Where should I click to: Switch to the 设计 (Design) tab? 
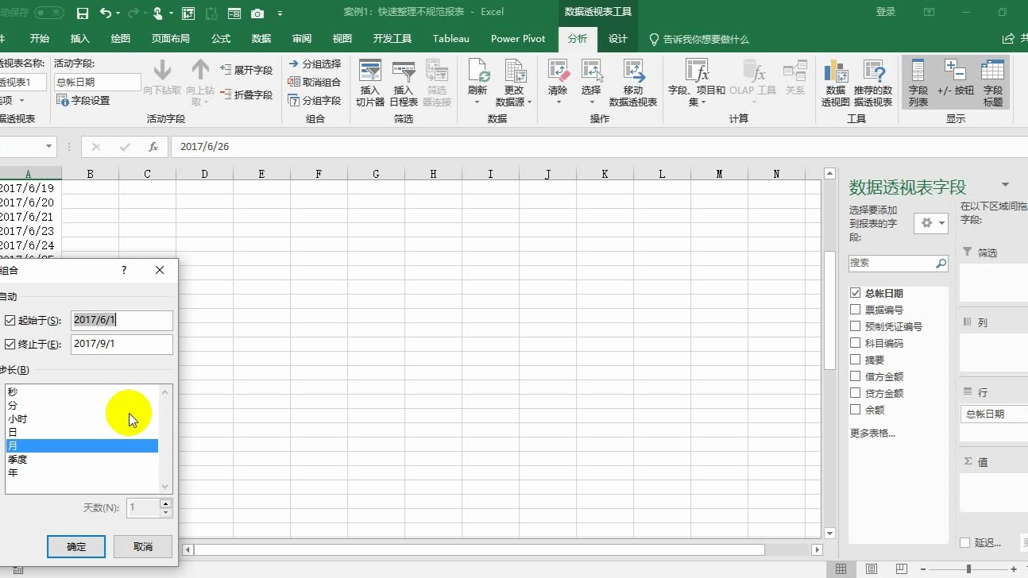[618, 39]
